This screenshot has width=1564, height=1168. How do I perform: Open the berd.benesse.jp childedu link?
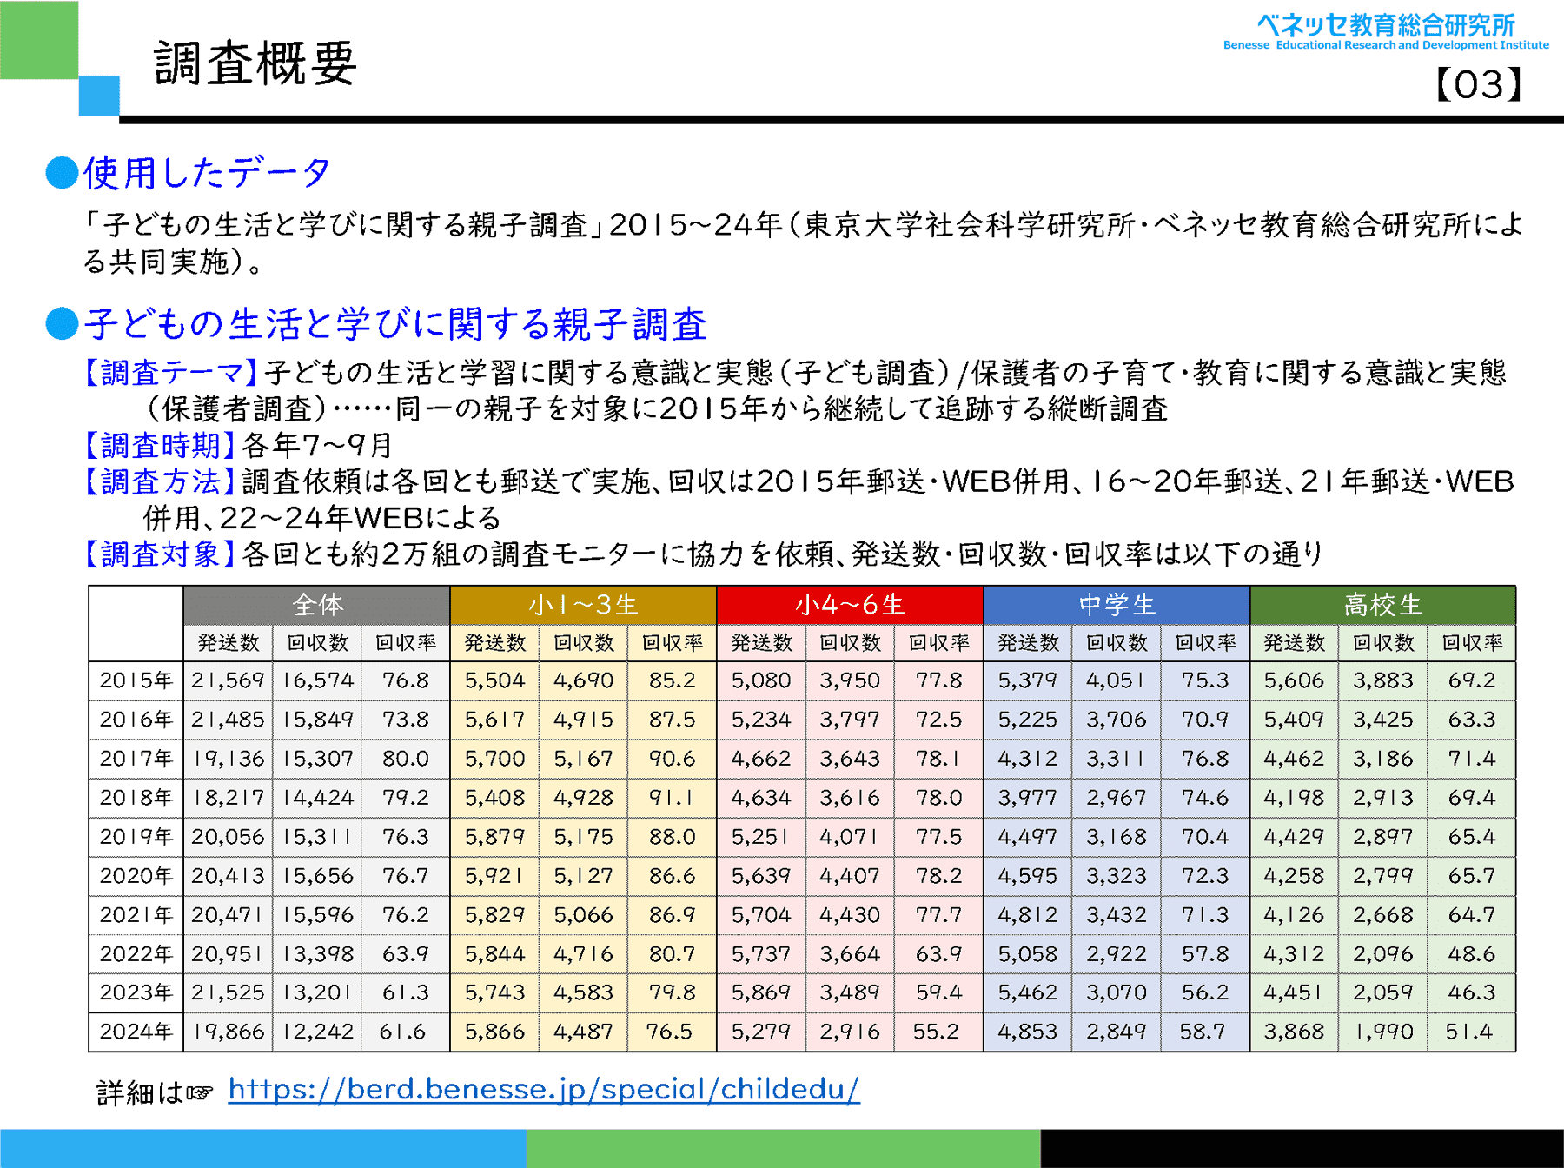pyautogui.click(x=543, y=1090)
